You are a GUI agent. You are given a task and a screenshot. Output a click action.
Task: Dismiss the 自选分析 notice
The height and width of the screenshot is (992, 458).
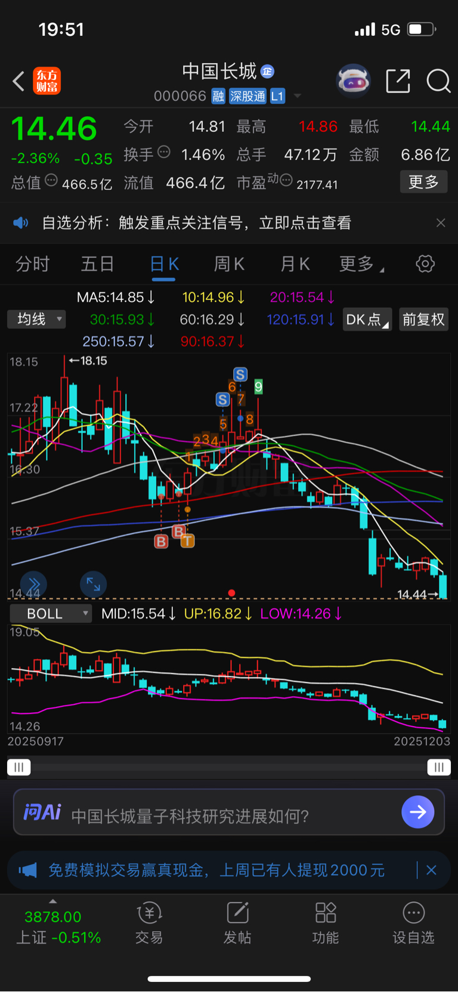(x=441, y=222)
